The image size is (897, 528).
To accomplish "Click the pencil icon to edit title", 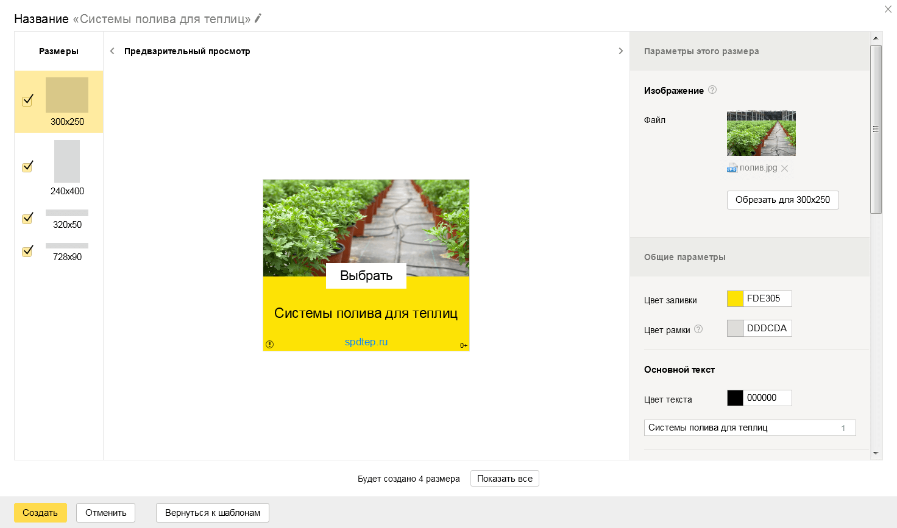I will 258,18.
